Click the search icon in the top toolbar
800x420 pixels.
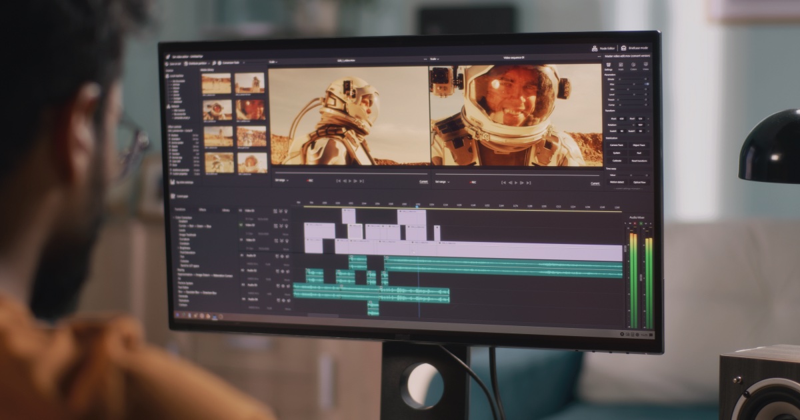214,63
